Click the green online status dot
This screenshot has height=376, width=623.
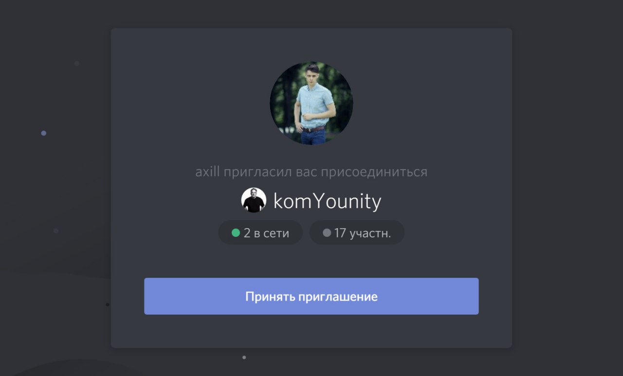236,233
